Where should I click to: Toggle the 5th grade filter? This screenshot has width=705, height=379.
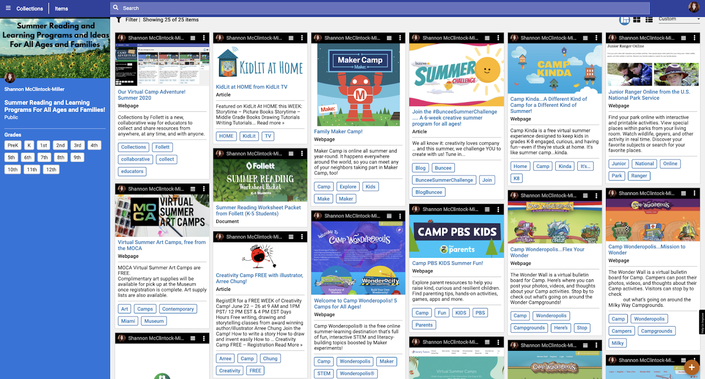[x=11, y=157]
